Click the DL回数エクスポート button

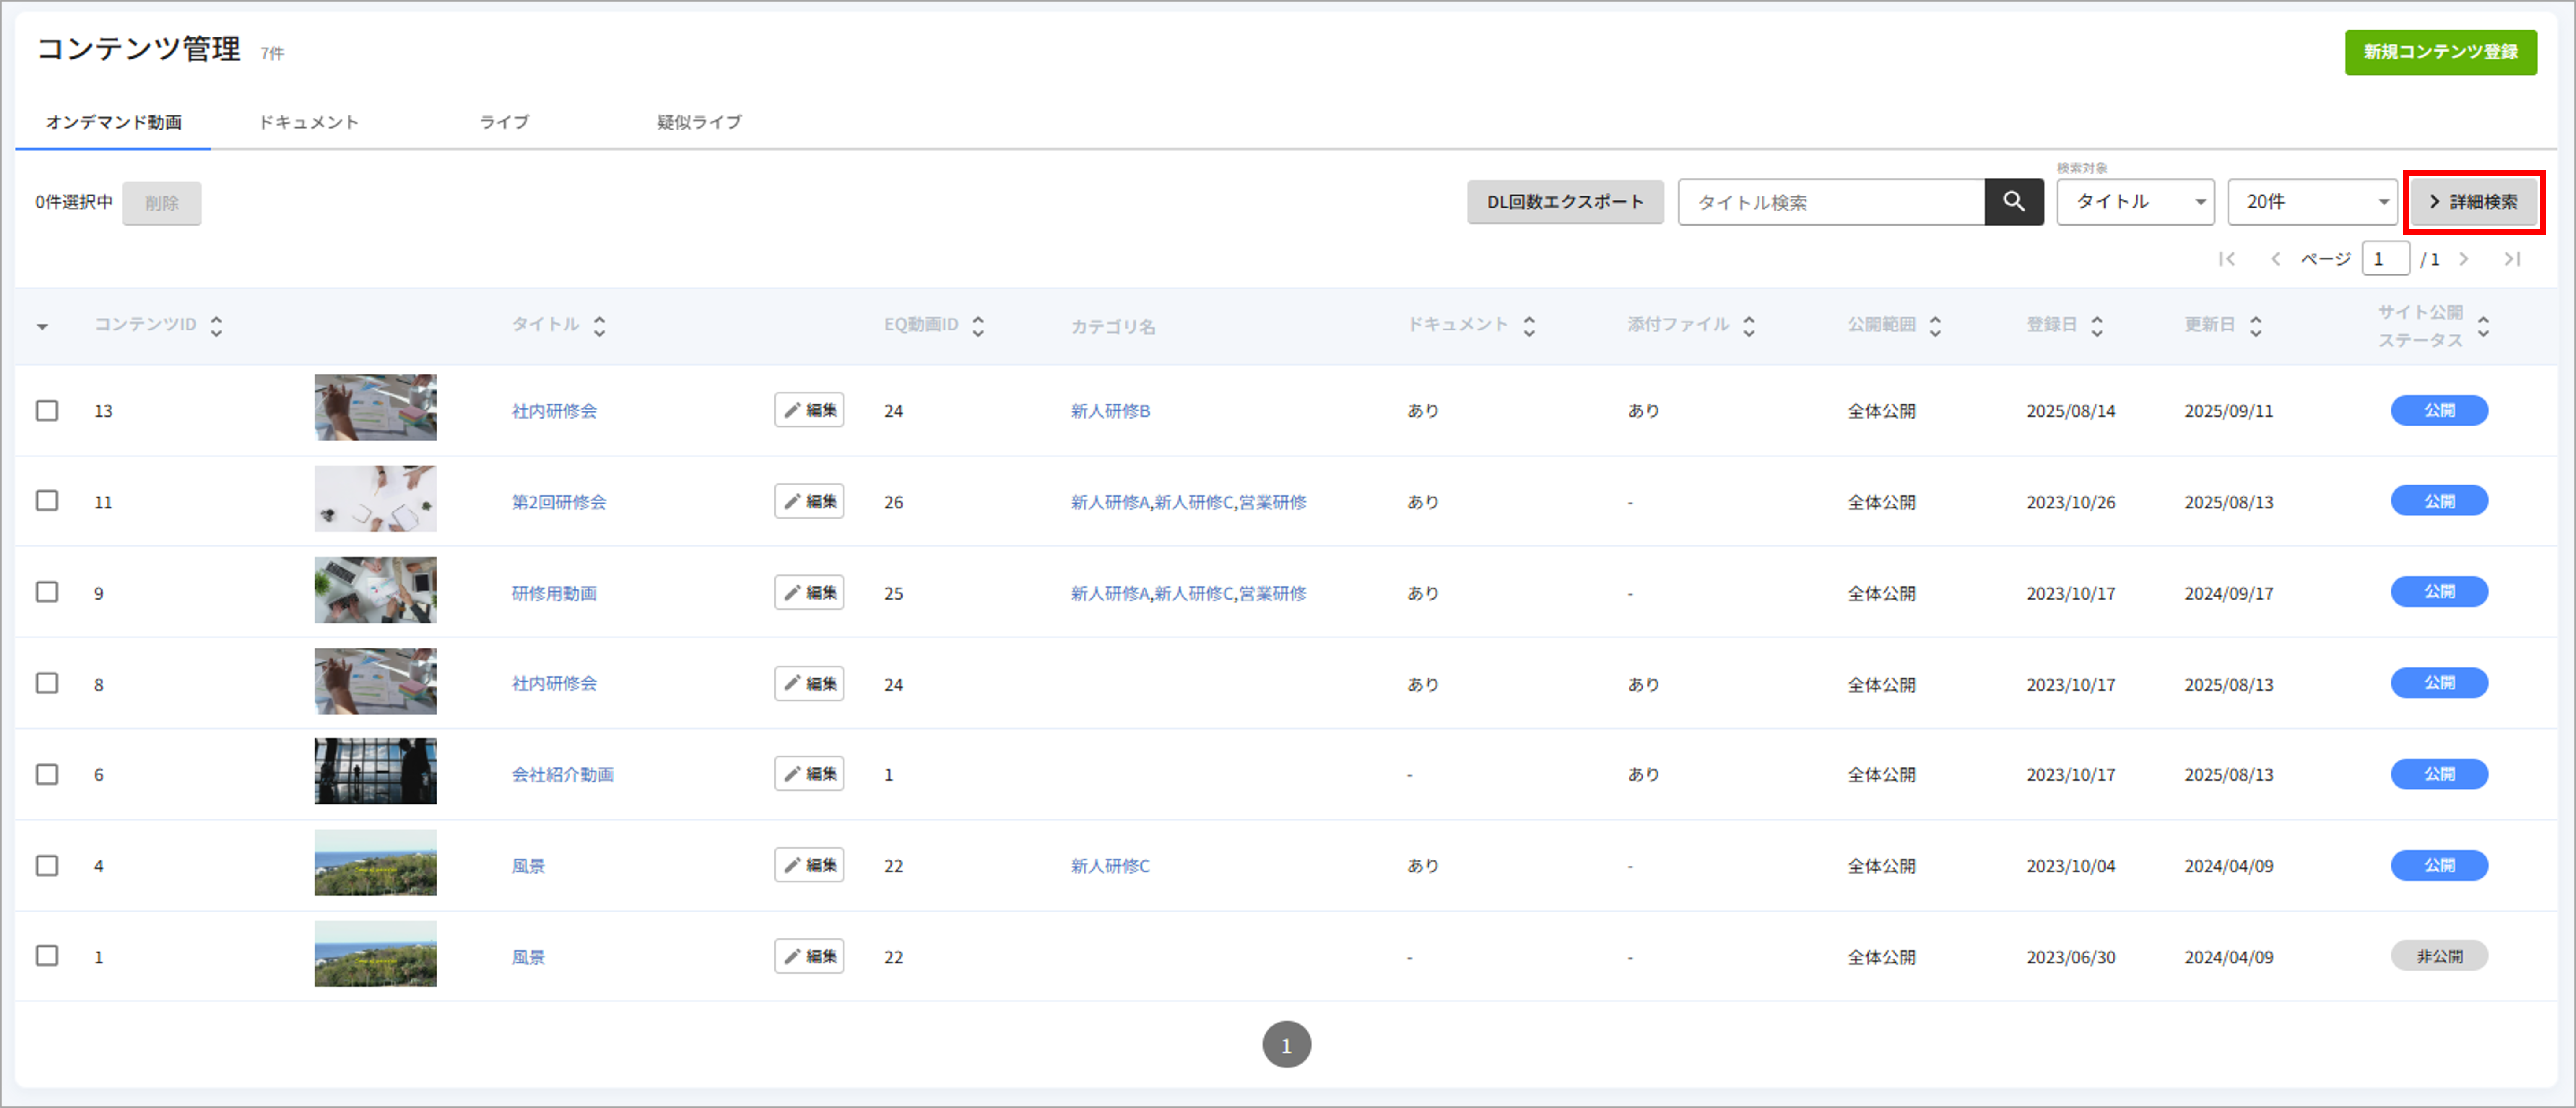[x=1565, y=202]
